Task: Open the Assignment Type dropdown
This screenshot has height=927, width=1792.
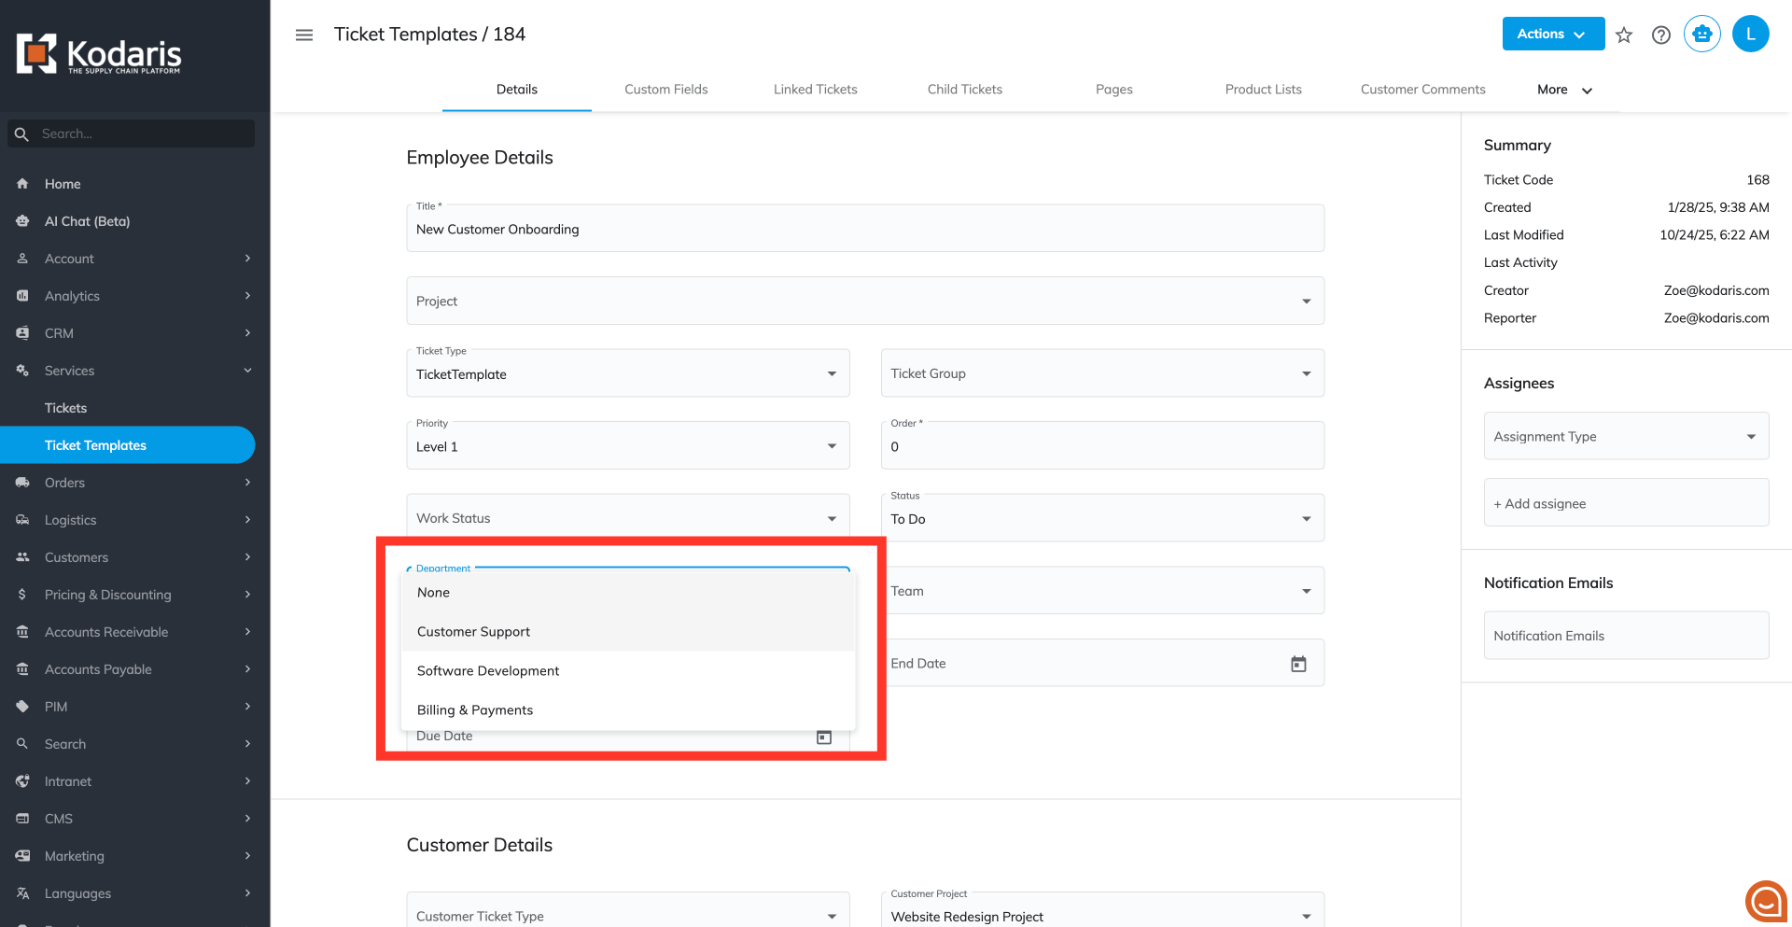Action: (1626, 436)
